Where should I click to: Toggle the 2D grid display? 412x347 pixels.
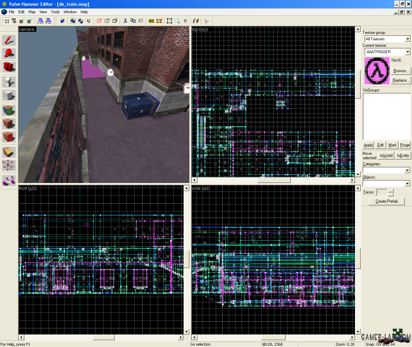point(6,21)
